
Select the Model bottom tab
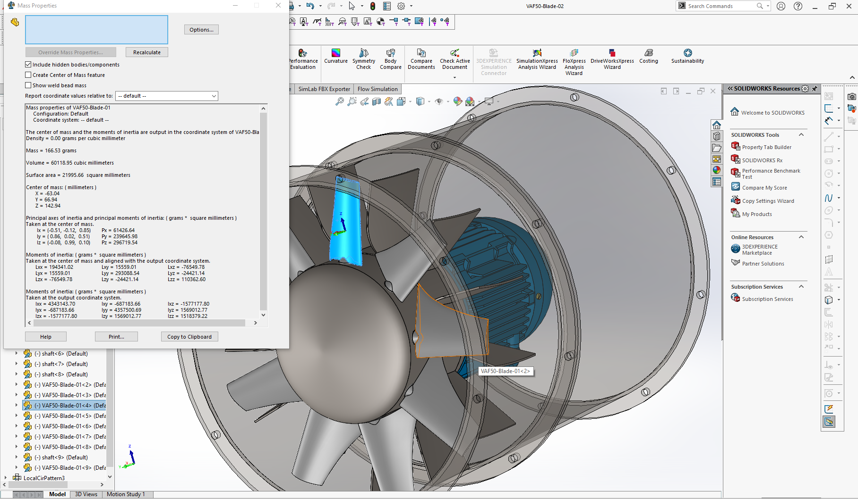point(57,494)
